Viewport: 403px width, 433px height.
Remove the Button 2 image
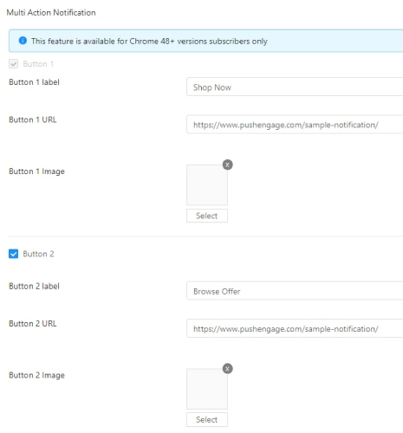[228, 369]
